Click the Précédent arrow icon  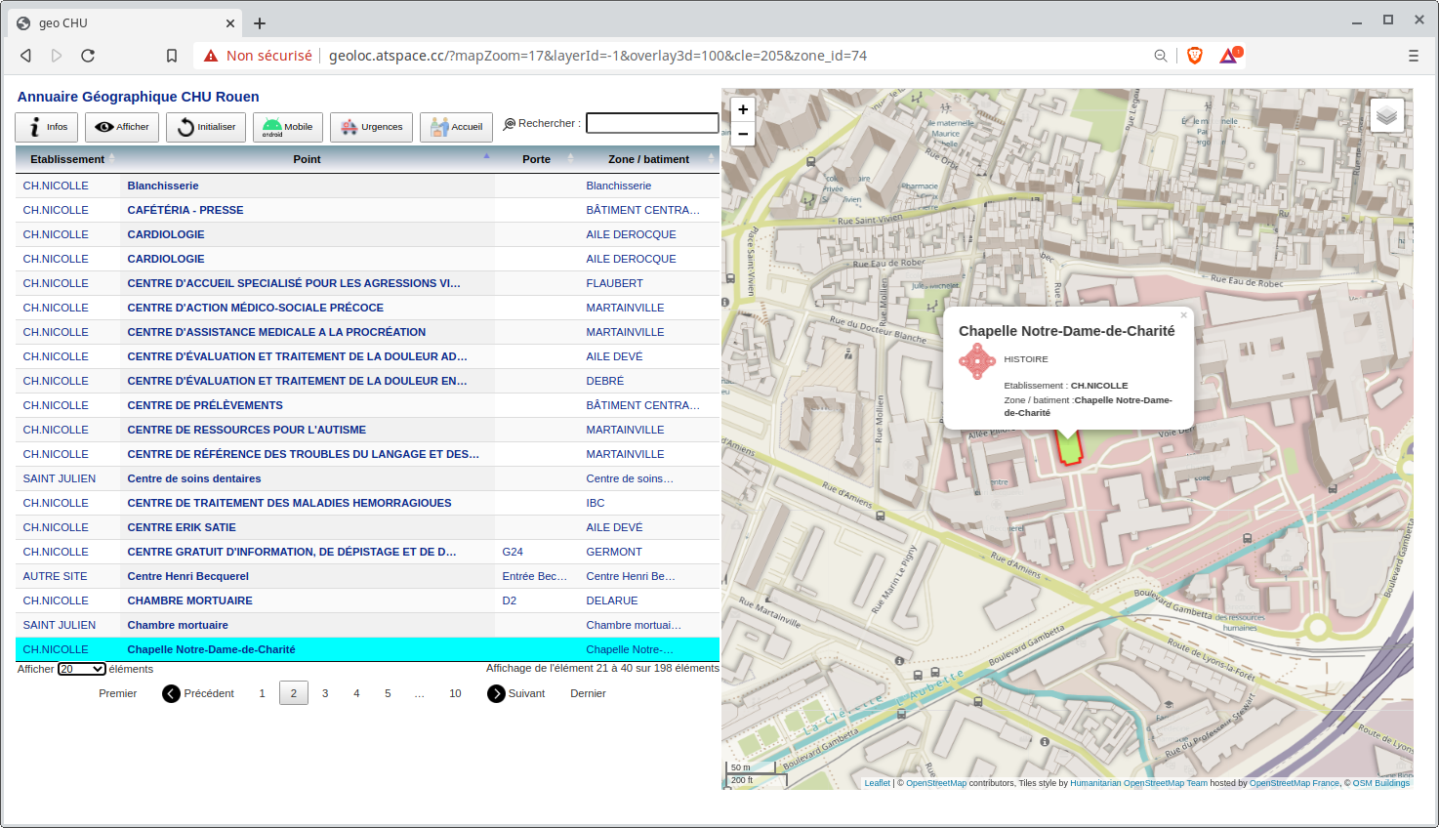[x=171, y=693]
